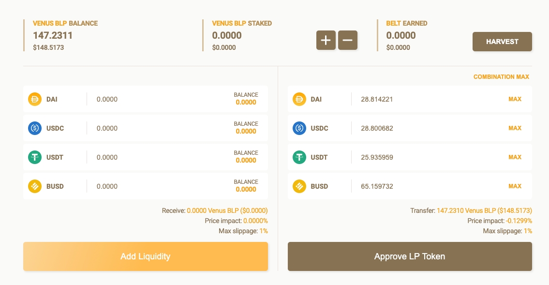Click the BUSD icon in deposit panel

(35, 186)
